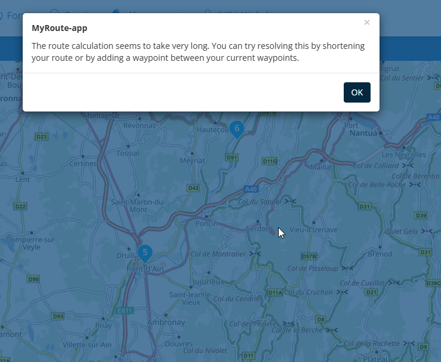Close the MyRoute-app dialog with the X

[367, 22]
